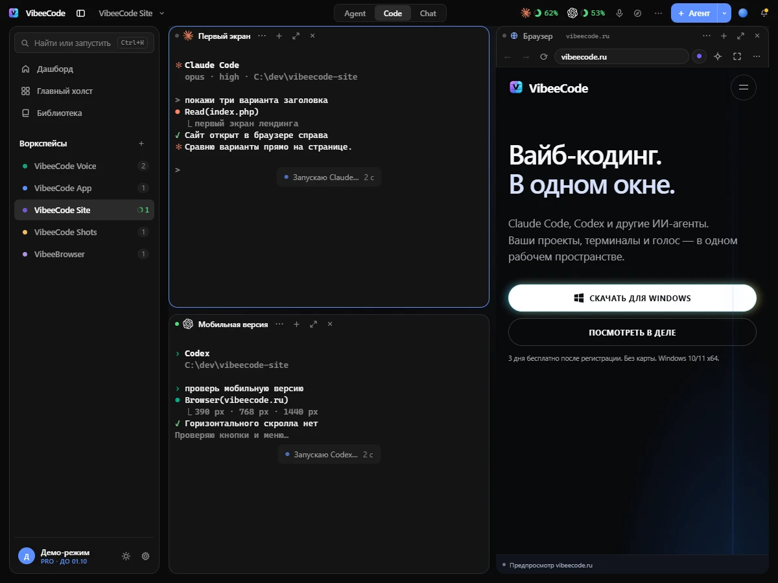Expand the Агент button dropdown arrow
This screenshot has width=778, height=583.
point(724,13)
